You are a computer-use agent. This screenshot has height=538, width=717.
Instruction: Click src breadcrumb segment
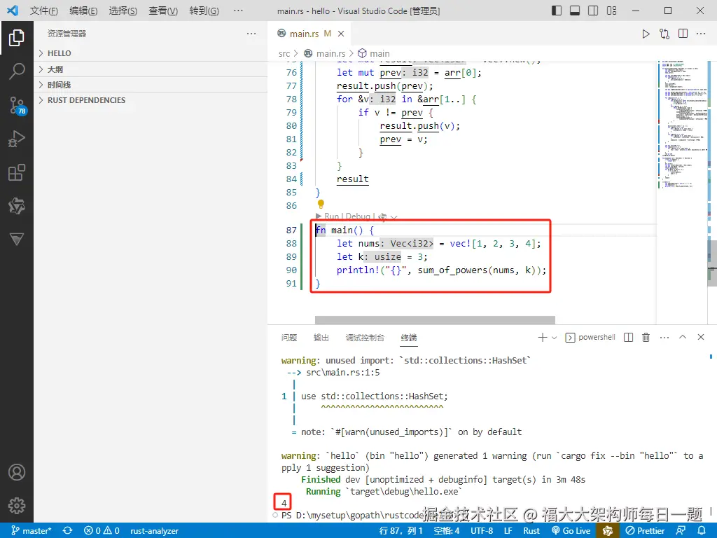tap(284, 53)
